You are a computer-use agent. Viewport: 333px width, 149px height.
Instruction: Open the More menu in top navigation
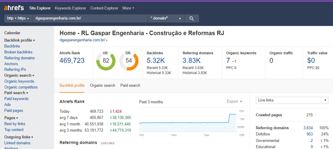128,8
